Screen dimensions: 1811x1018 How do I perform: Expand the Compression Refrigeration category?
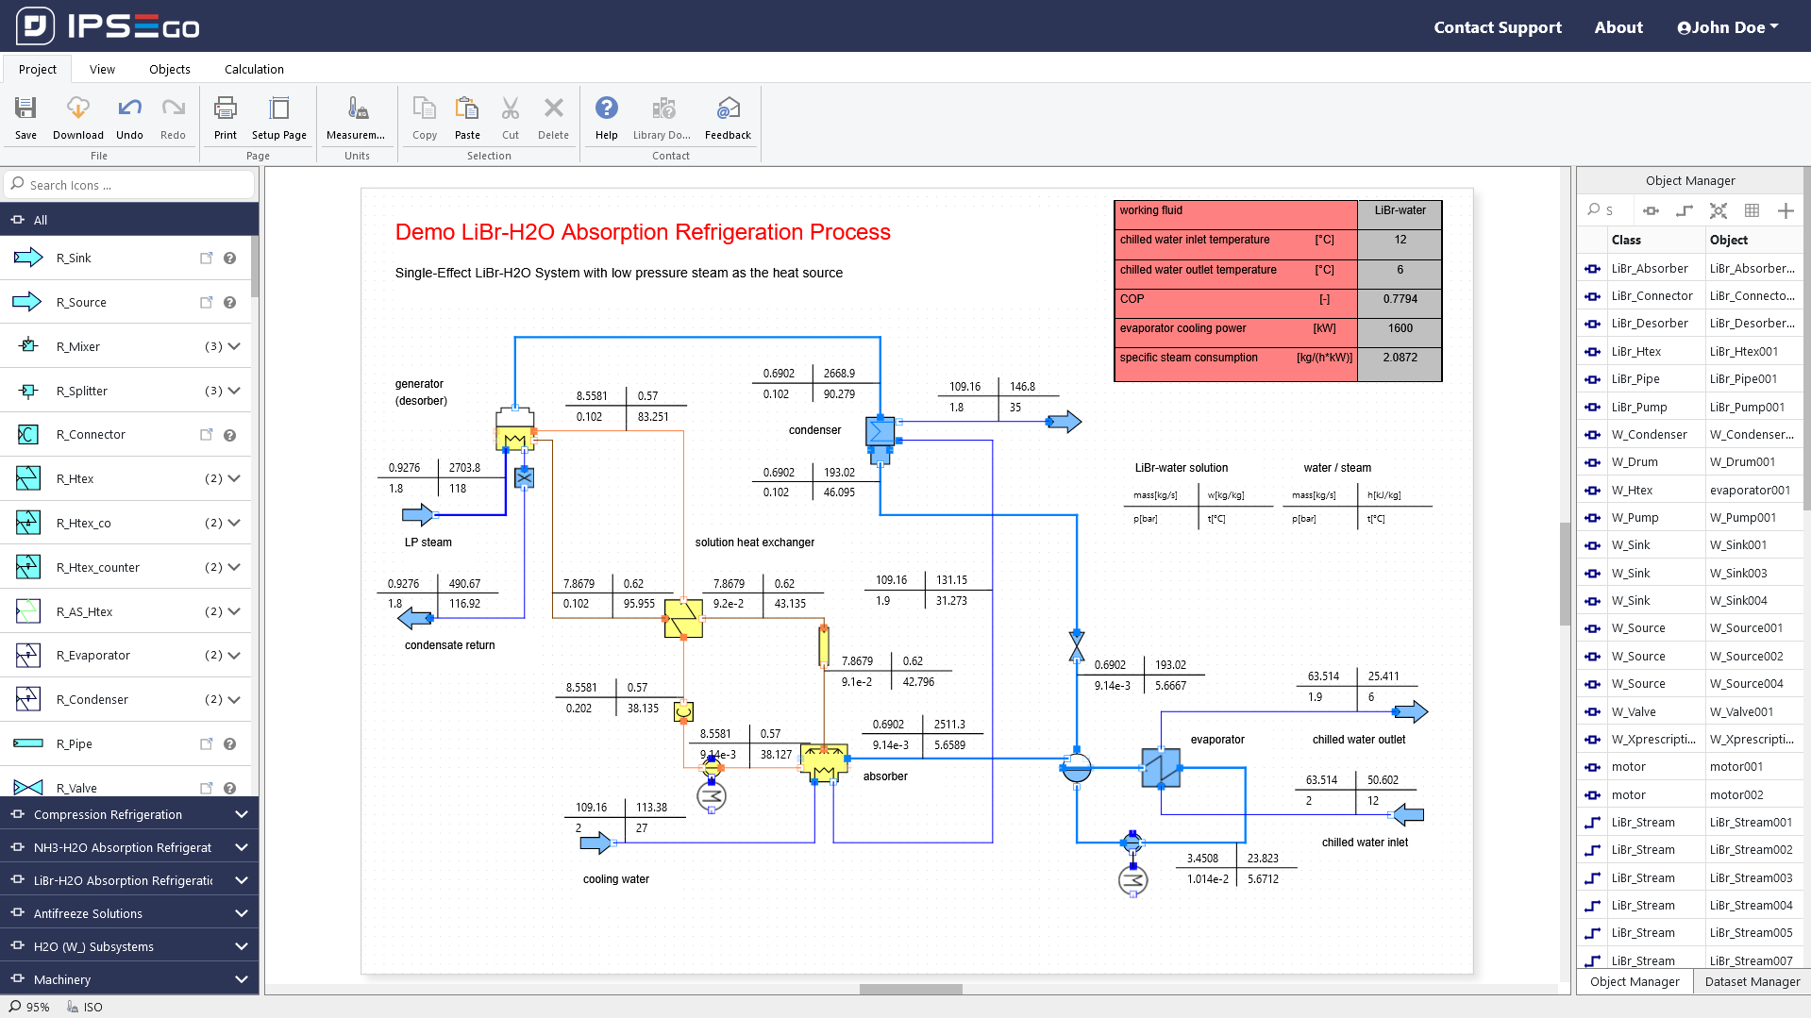(241, 814)
